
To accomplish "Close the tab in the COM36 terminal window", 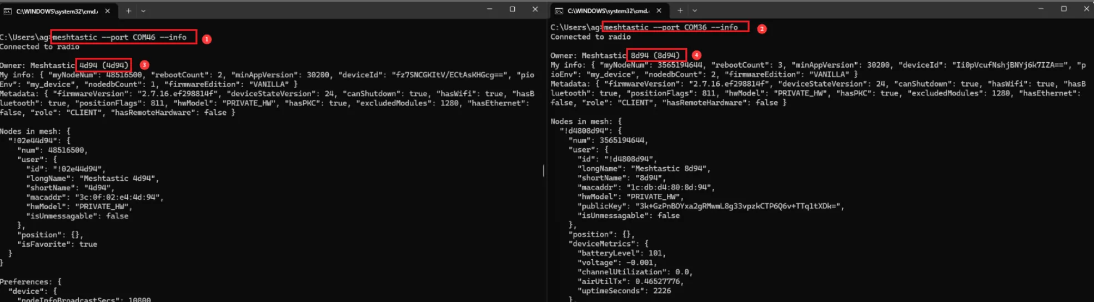I will (659, 11).
